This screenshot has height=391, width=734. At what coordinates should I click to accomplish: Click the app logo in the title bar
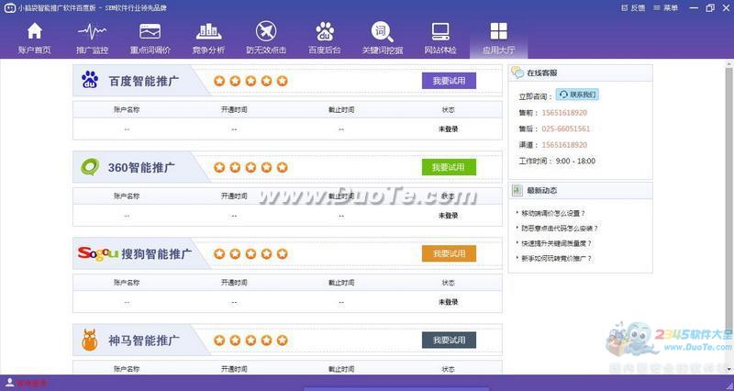[9, 8]
